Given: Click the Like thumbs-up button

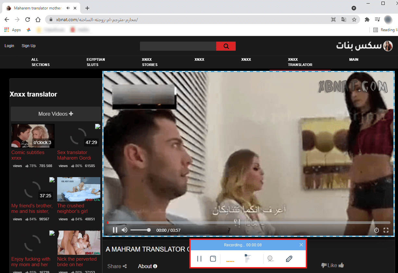Looking at the screenshot, I should pos(336,265).
